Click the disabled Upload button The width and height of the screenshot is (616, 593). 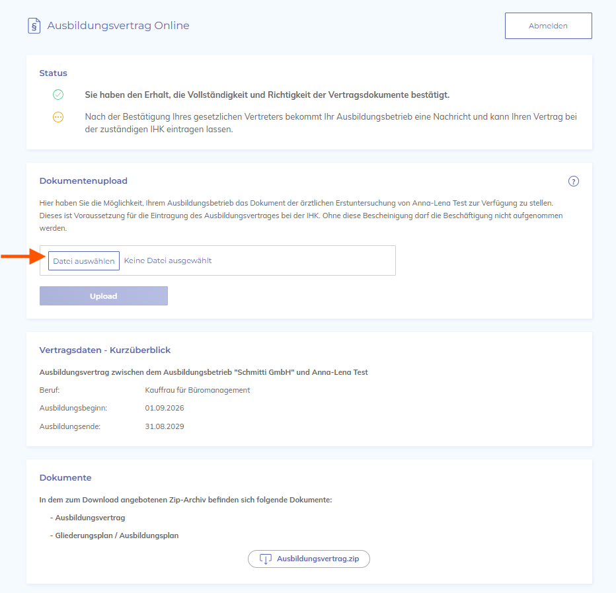[x=103, y=296]
